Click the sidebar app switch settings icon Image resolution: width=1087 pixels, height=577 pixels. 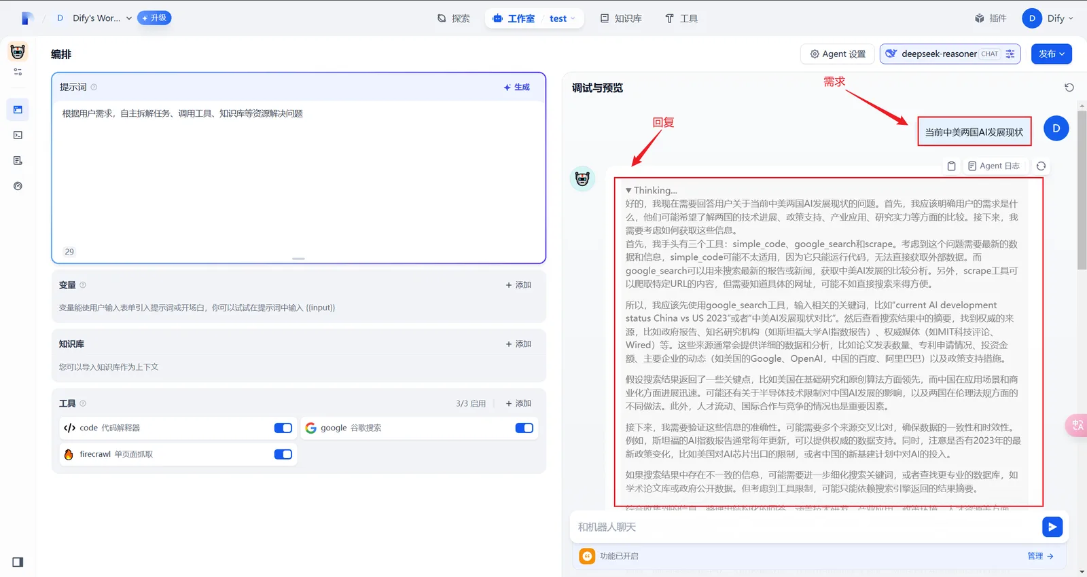(18, 72)
